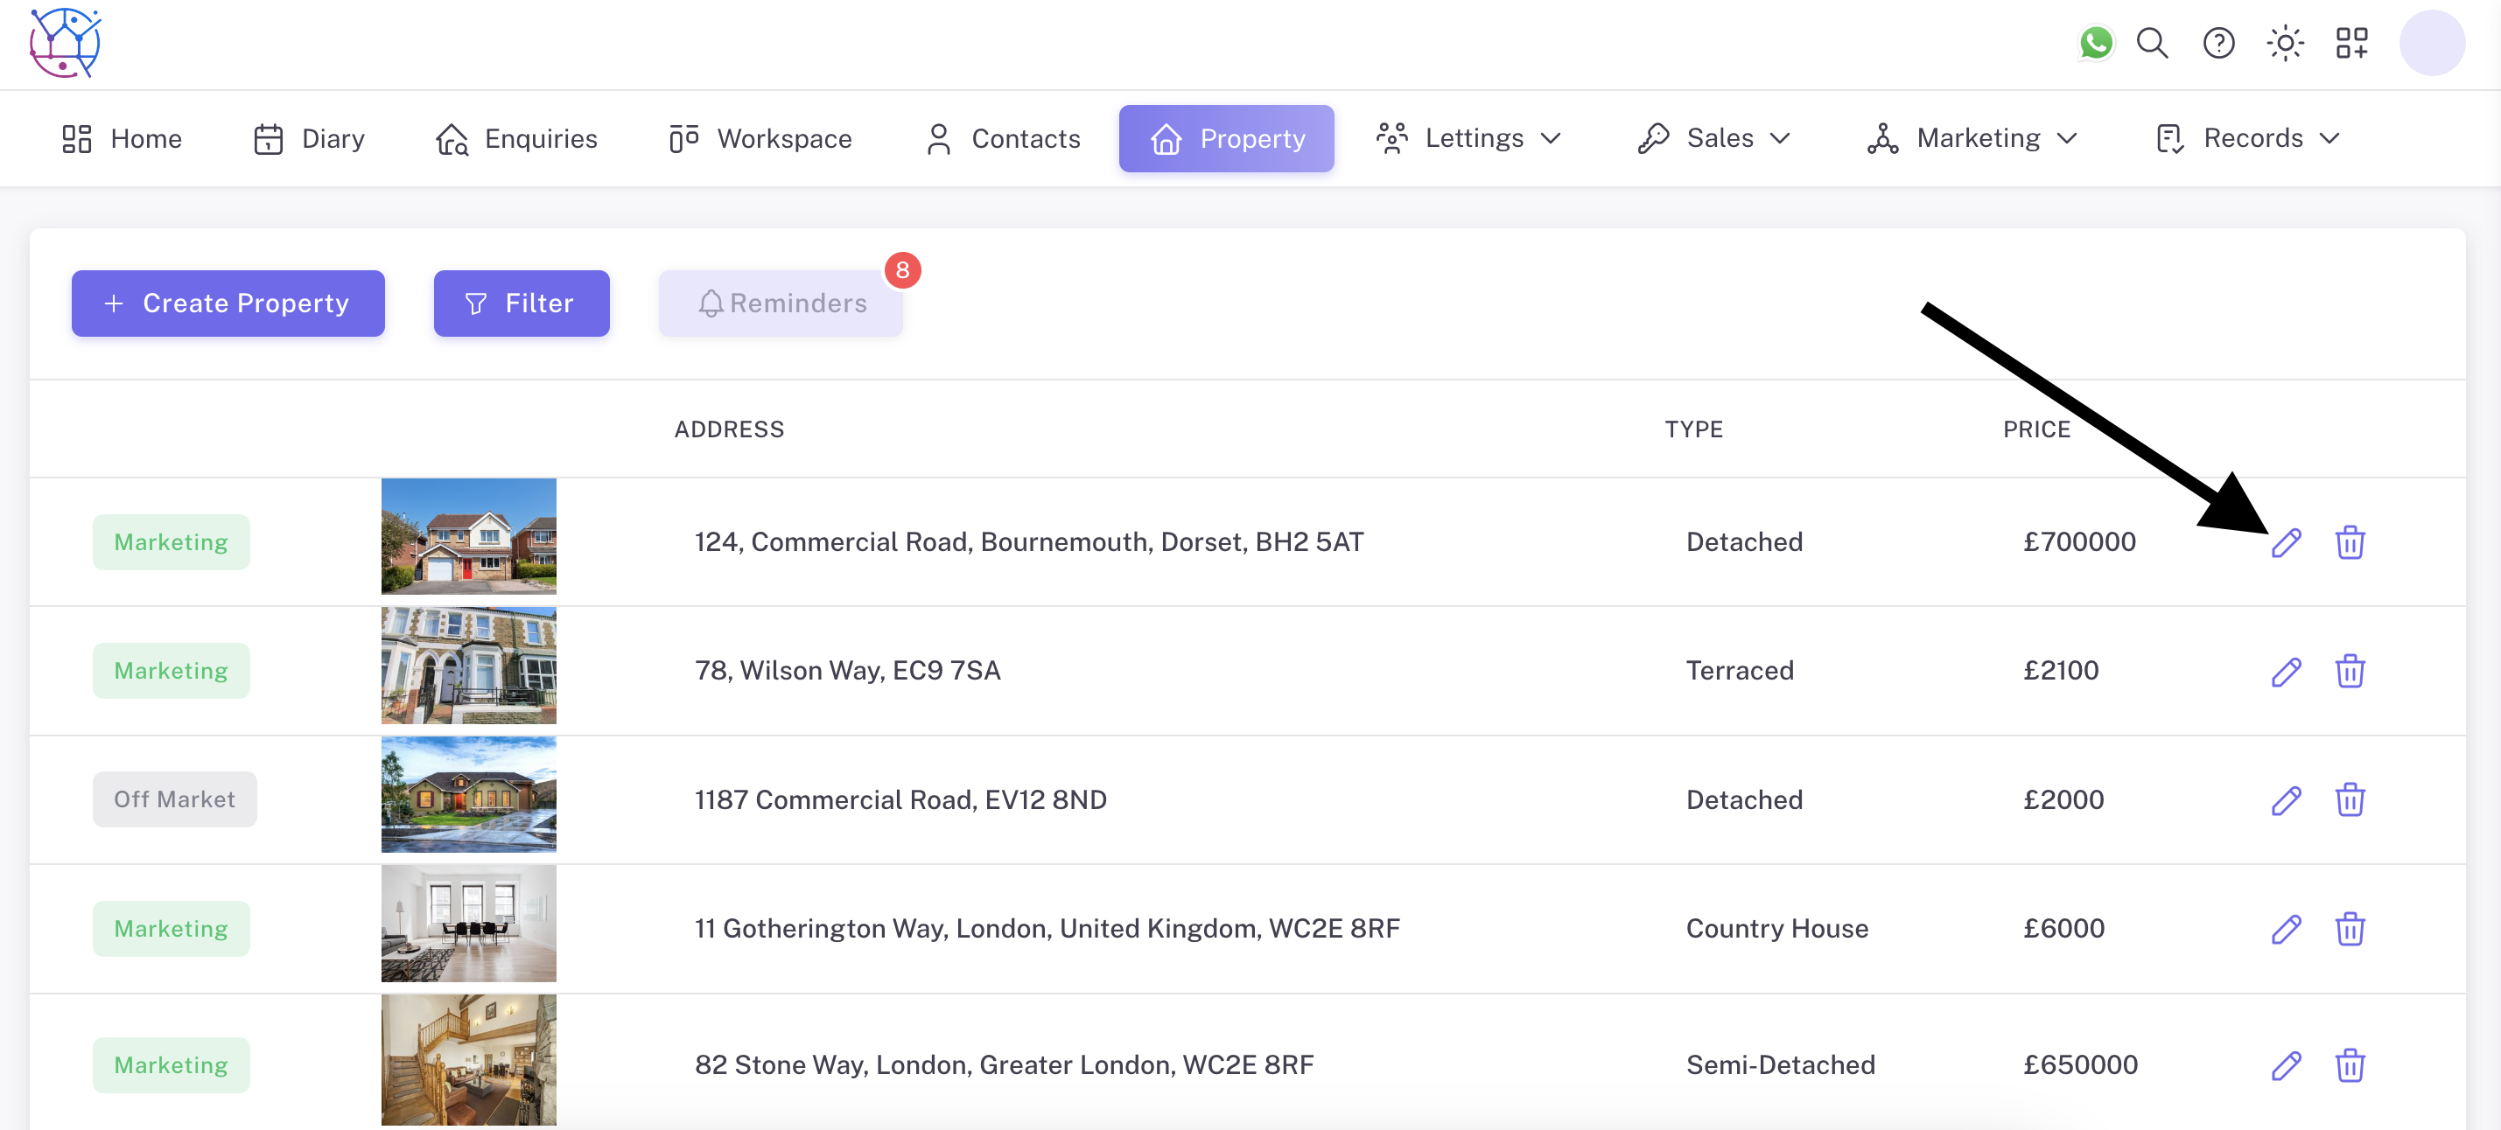Delete the 78 Wilson Way property

2349,671
